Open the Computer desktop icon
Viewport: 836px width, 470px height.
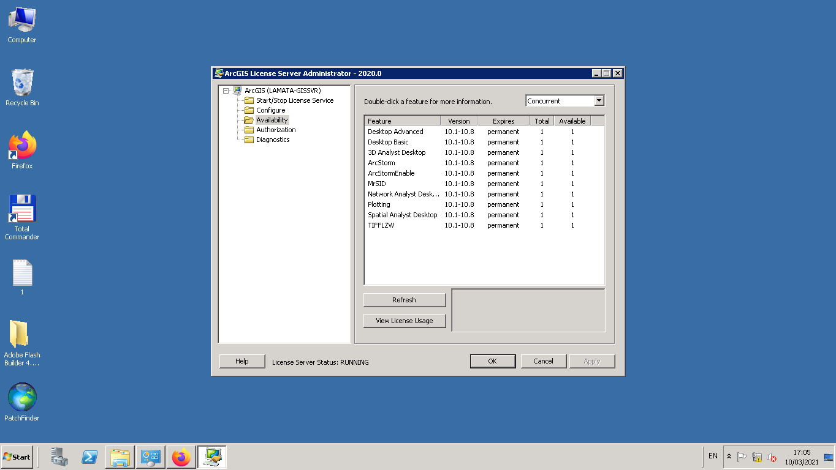[22, 25]
